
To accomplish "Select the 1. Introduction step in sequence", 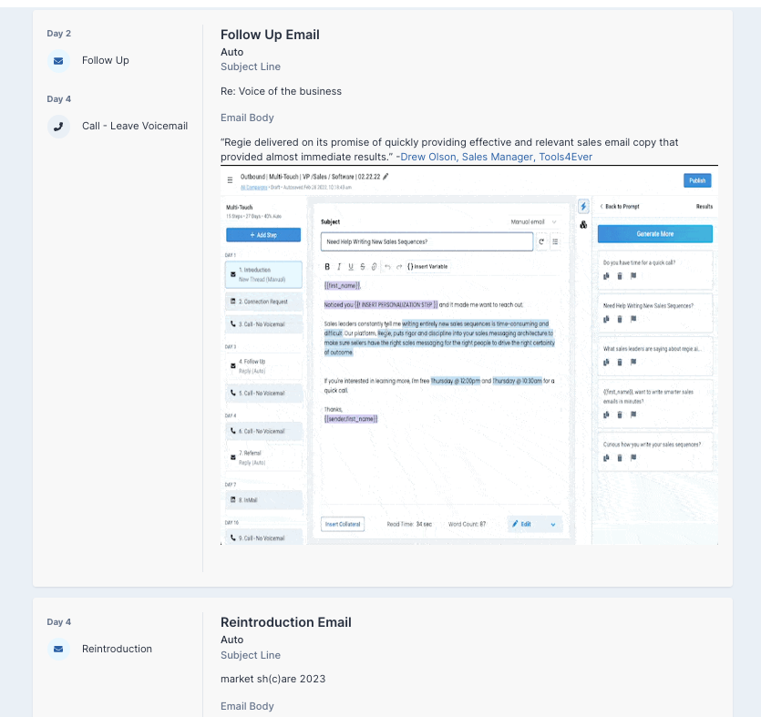I will tap(263, 274).
